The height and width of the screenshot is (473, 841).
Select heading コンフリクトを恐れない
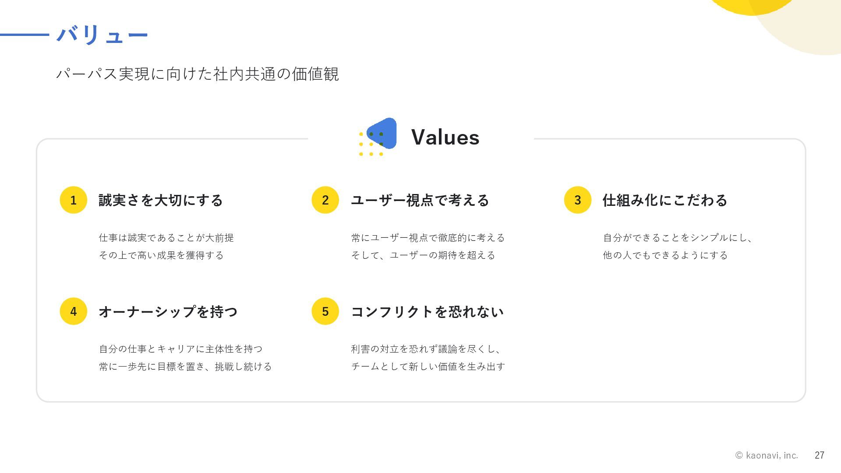(427, 311)
